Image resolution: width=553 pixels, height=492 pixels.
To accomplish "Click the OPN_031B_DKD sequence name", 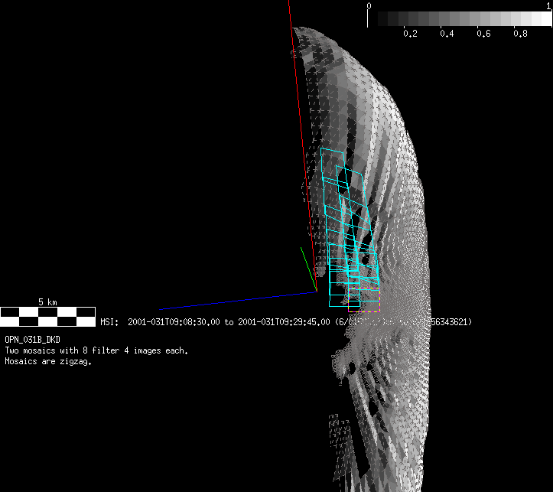I will pos(34,338).
